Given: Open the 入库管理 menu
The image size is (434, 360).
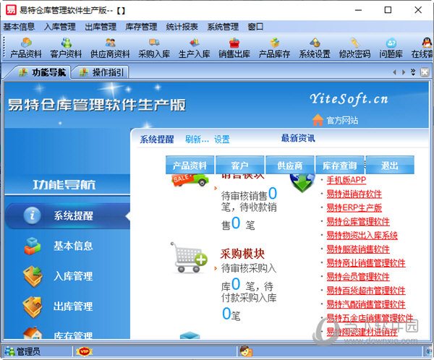Looking at the screenshot, I should click(x=59, y=27).
